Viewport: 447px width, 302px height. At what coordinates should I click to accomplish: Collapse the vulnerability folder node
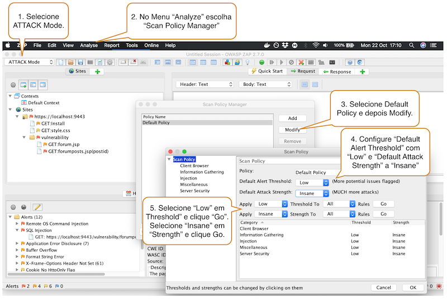coord(24,138)
